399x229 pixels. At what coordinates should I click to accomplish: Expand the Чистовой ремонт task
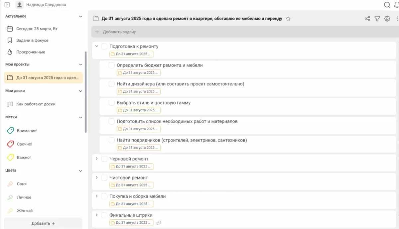(x=97, y=177)
